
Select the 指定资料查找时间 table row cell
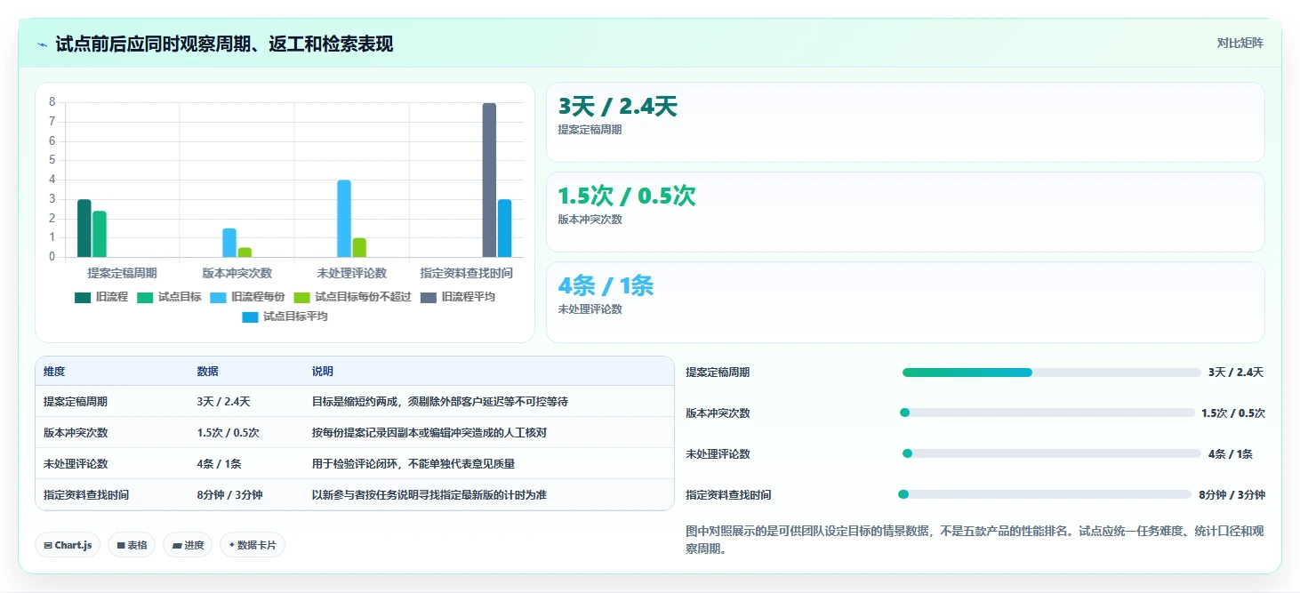click(86, 494)
